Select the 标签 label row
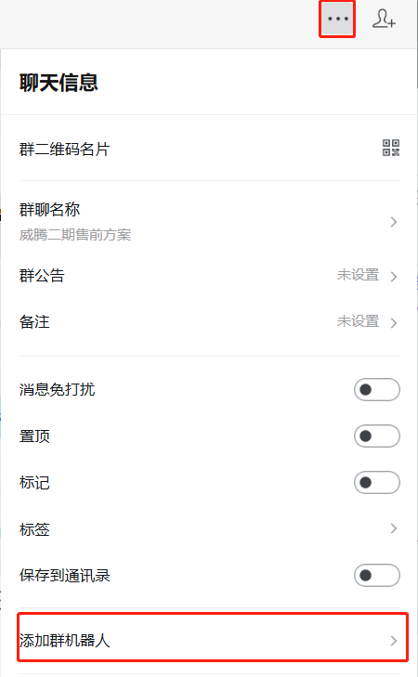This screenshot has width=418, height=677. (x=209, y=529)
